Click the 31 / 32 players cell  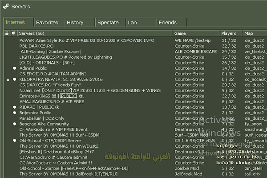229,40
